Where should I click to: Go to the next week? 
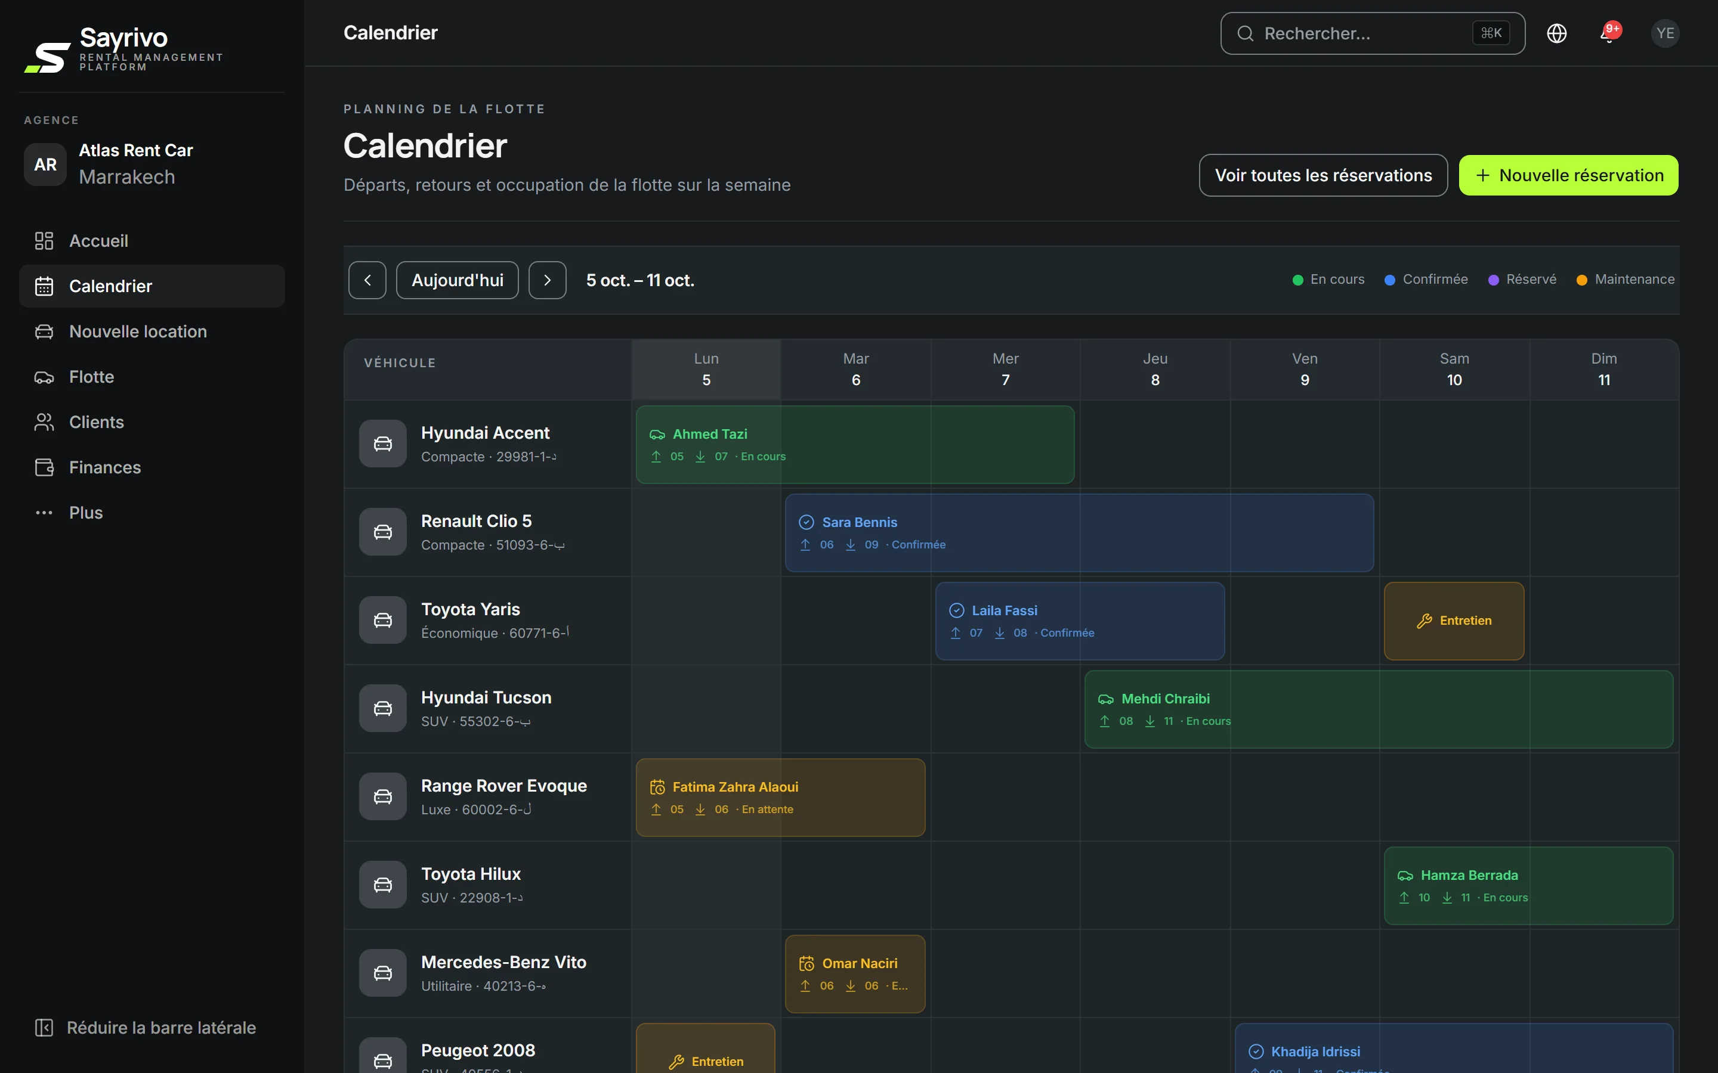click(x=548, y=280)
